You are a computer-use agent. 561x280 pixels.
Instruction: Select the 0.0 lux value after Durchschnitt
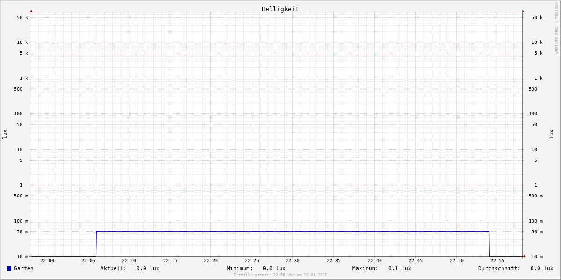[x=542, y=268]
